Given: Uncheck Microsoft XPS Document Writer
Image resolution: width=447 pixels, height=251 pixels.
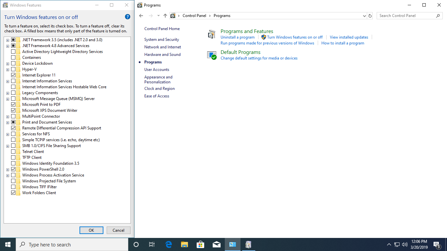Looking at the screenshot, I should [x=13, y=110].
